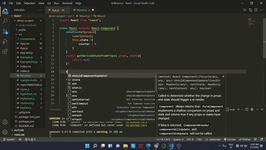
Task: Select the setinterval snippet suggestion
Action: pos(111,100)
